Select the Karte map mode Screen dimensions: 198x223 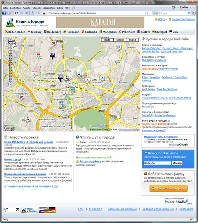coord(107,40)
